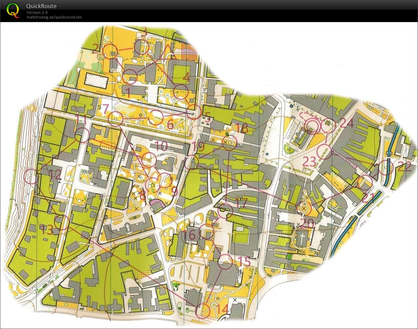418x329 pixels.
Task: Click control circle 12 at the west edge
Action: tap(32, 176)
